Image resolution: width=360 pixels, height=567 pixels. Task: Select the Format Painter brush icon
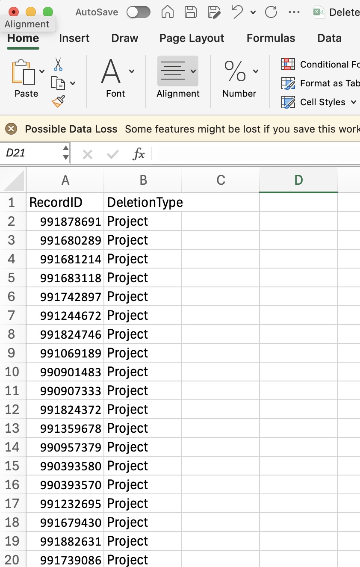click(x=58, y=101)
